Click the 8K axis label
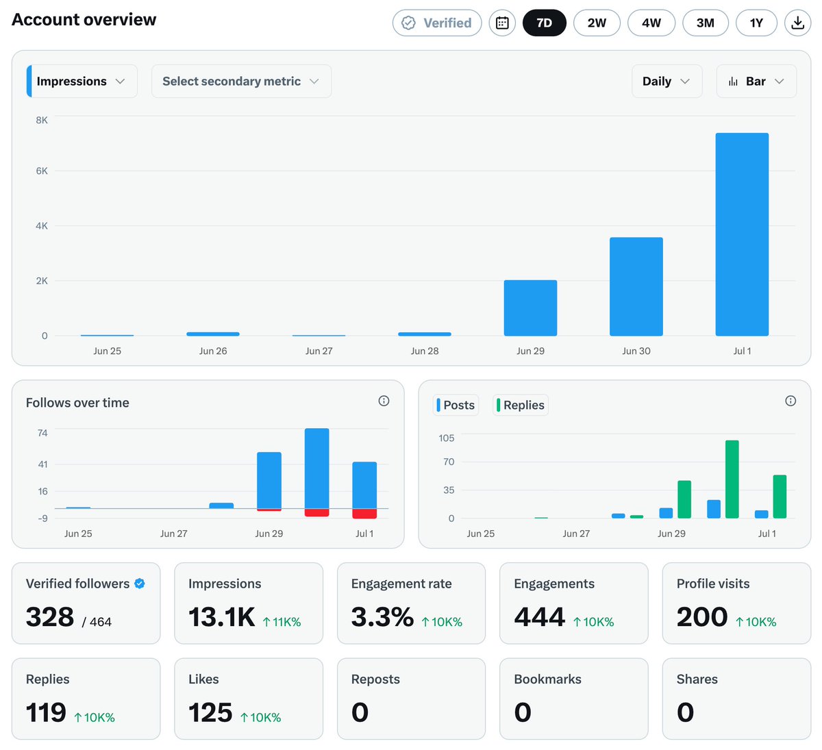 coord(42,120)
